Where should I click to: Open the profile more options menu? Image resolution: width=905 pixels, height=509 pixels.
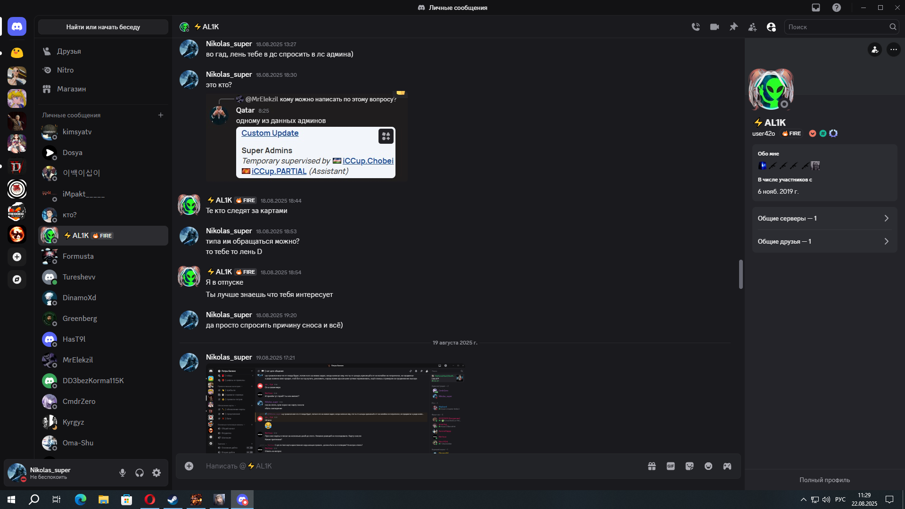pyautogui.click(x=894, y=49)
